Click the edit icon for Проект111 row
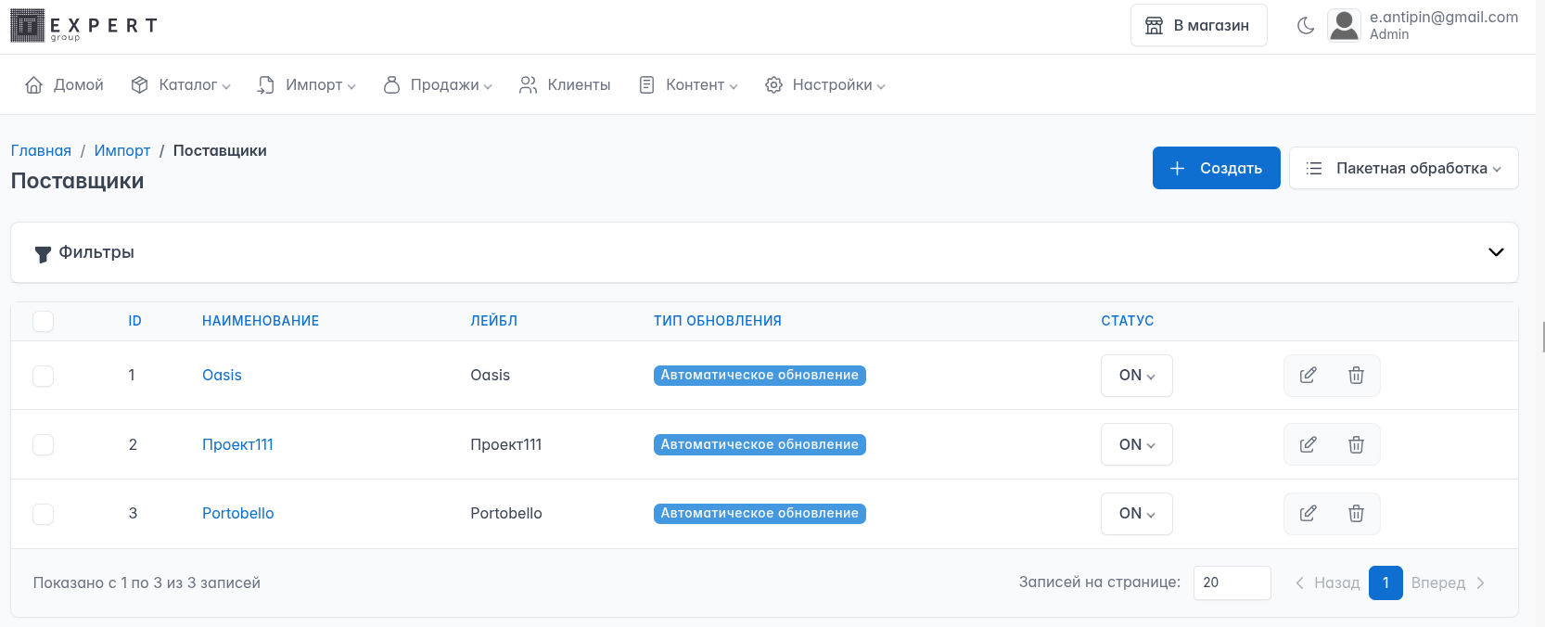 1308,445
